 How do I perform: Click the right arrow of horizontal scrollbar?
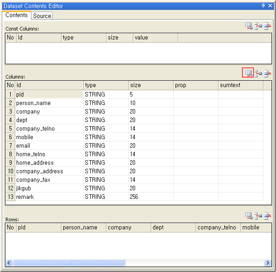pyautogui.click(x=268, y=263)
